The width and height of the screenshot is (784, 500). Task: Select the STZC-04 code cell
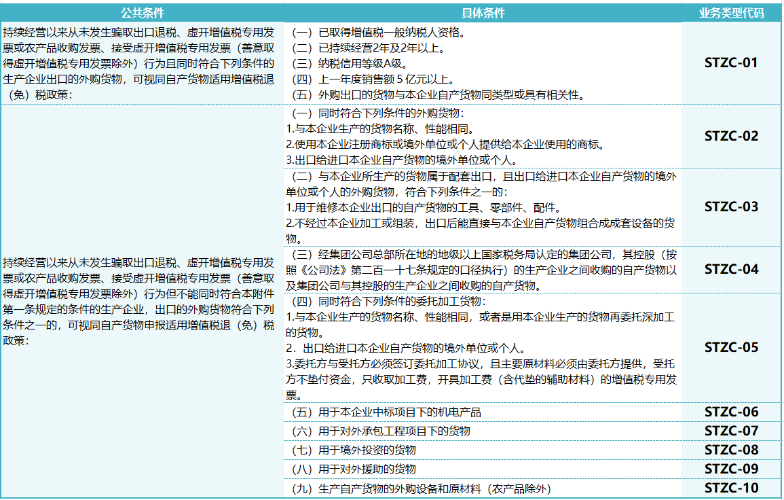pos(731,269)
